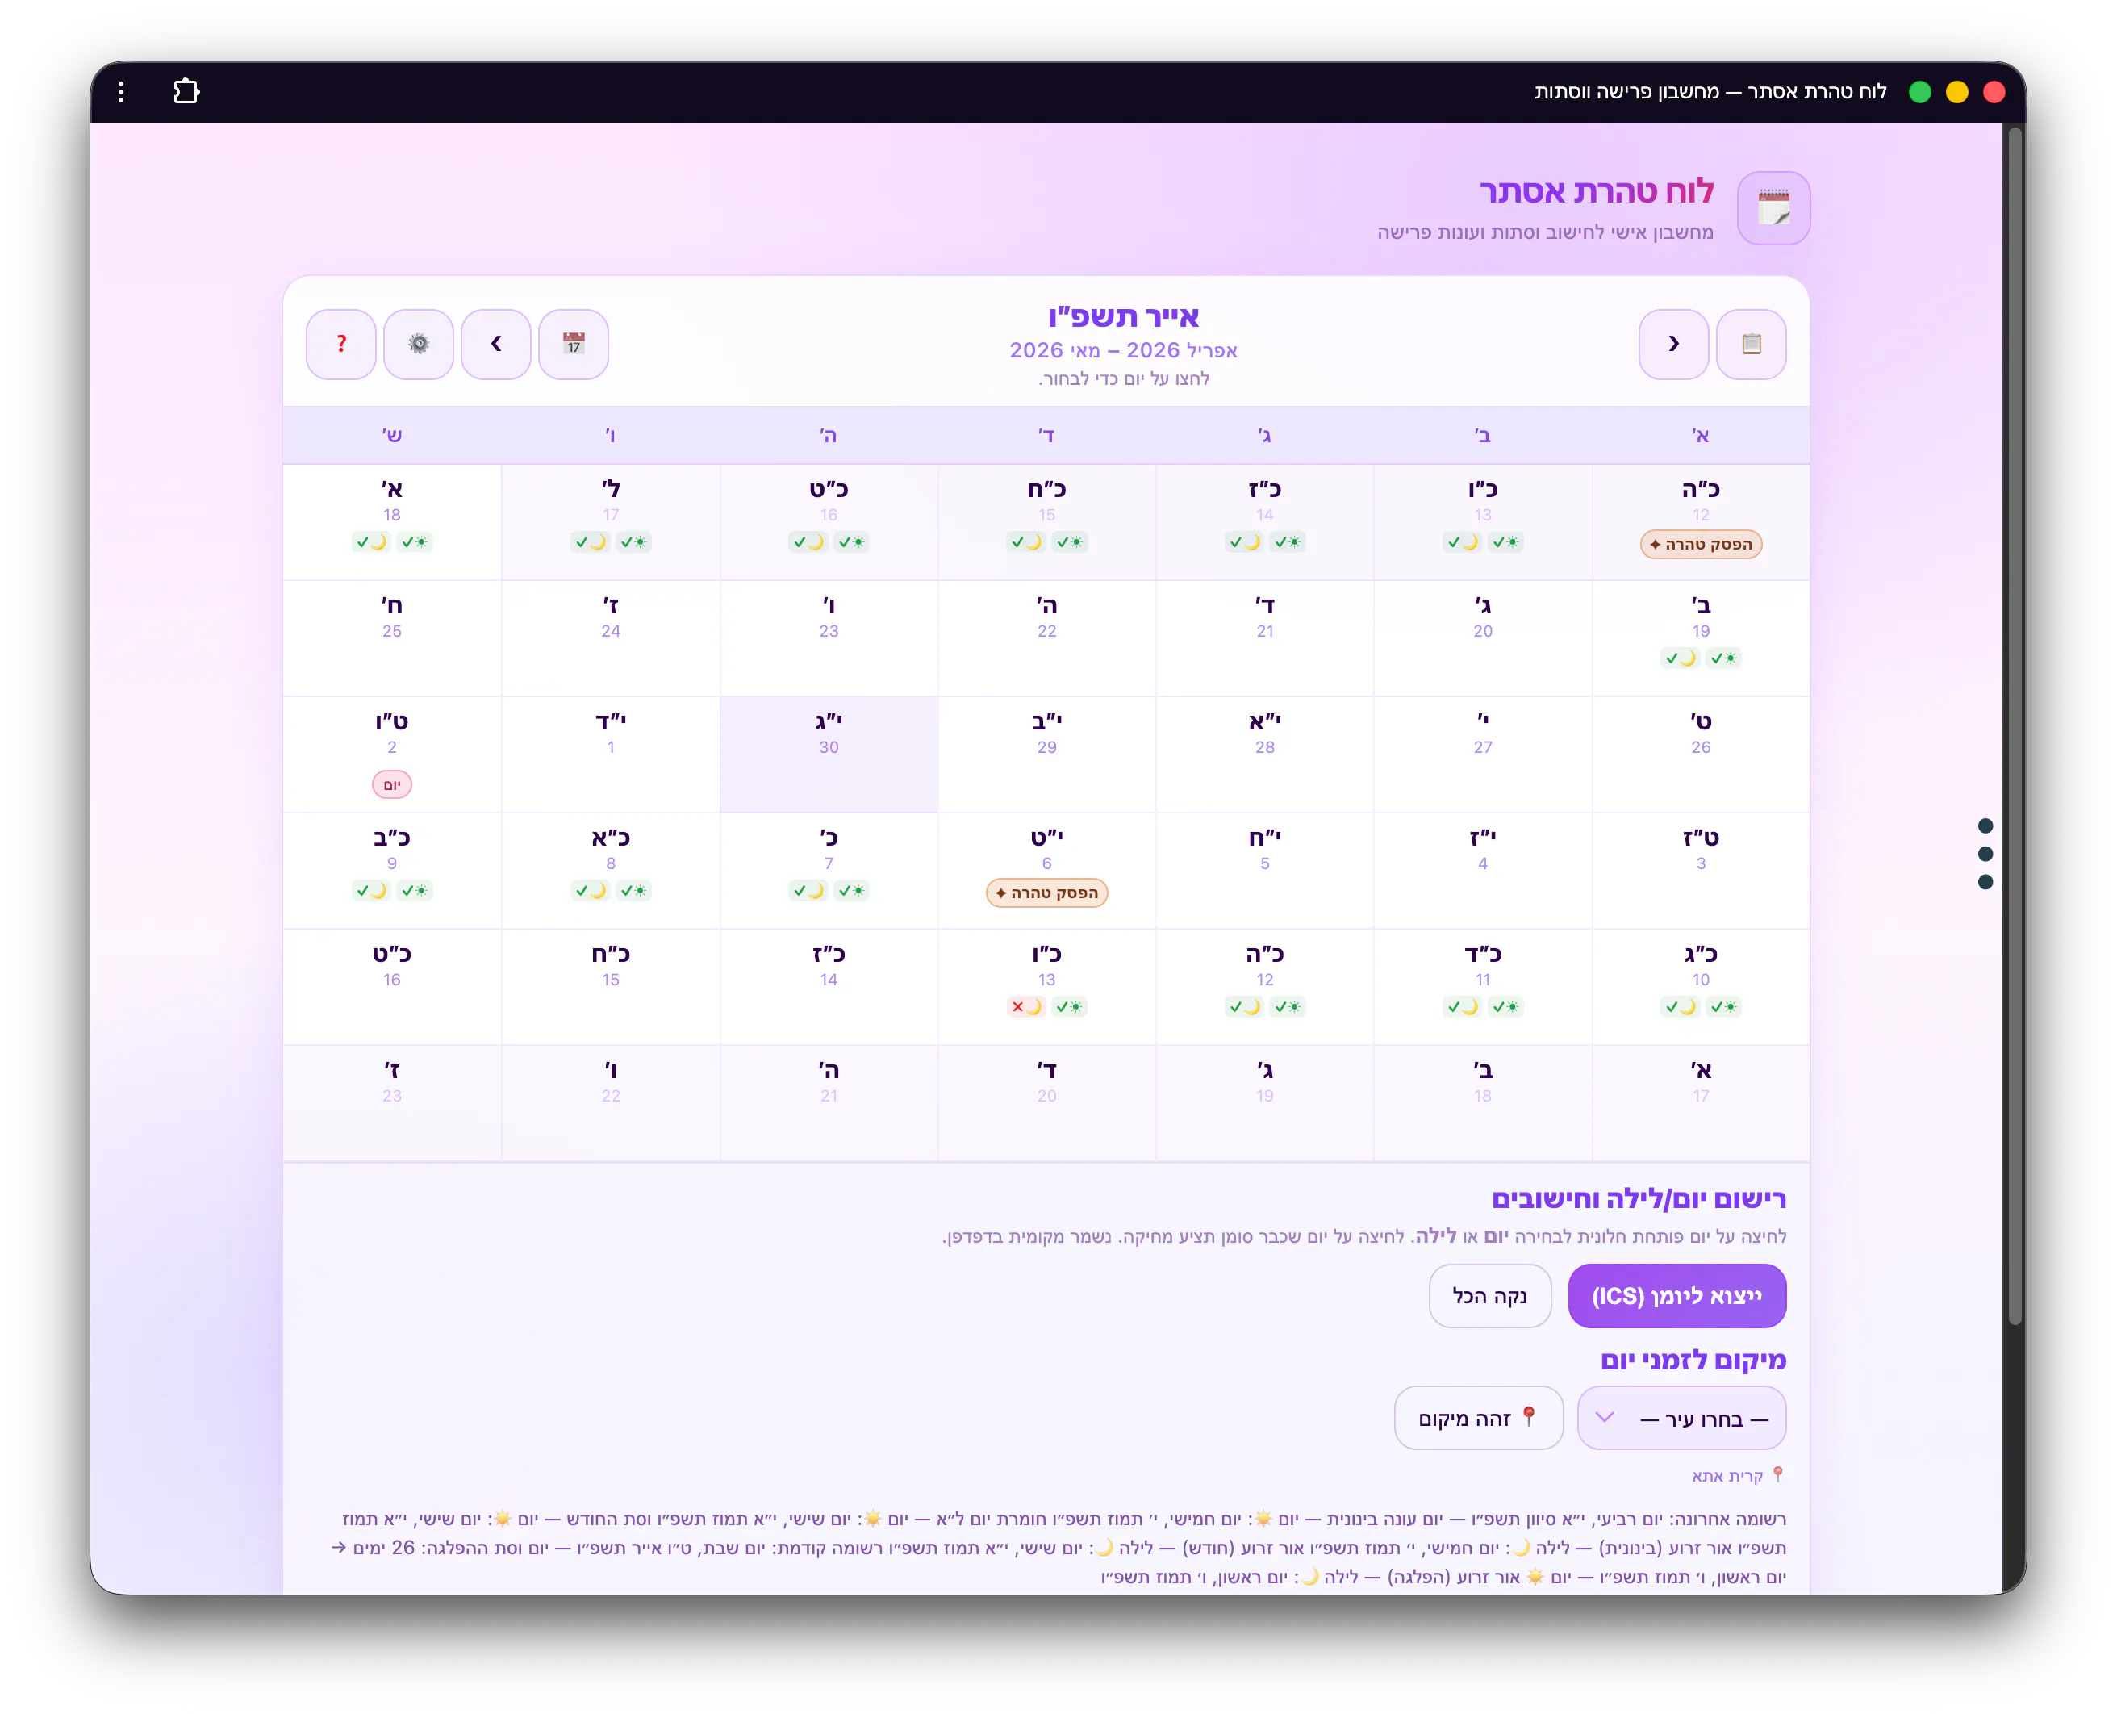Click the קרית אתא location link

pos(1737,1475)
